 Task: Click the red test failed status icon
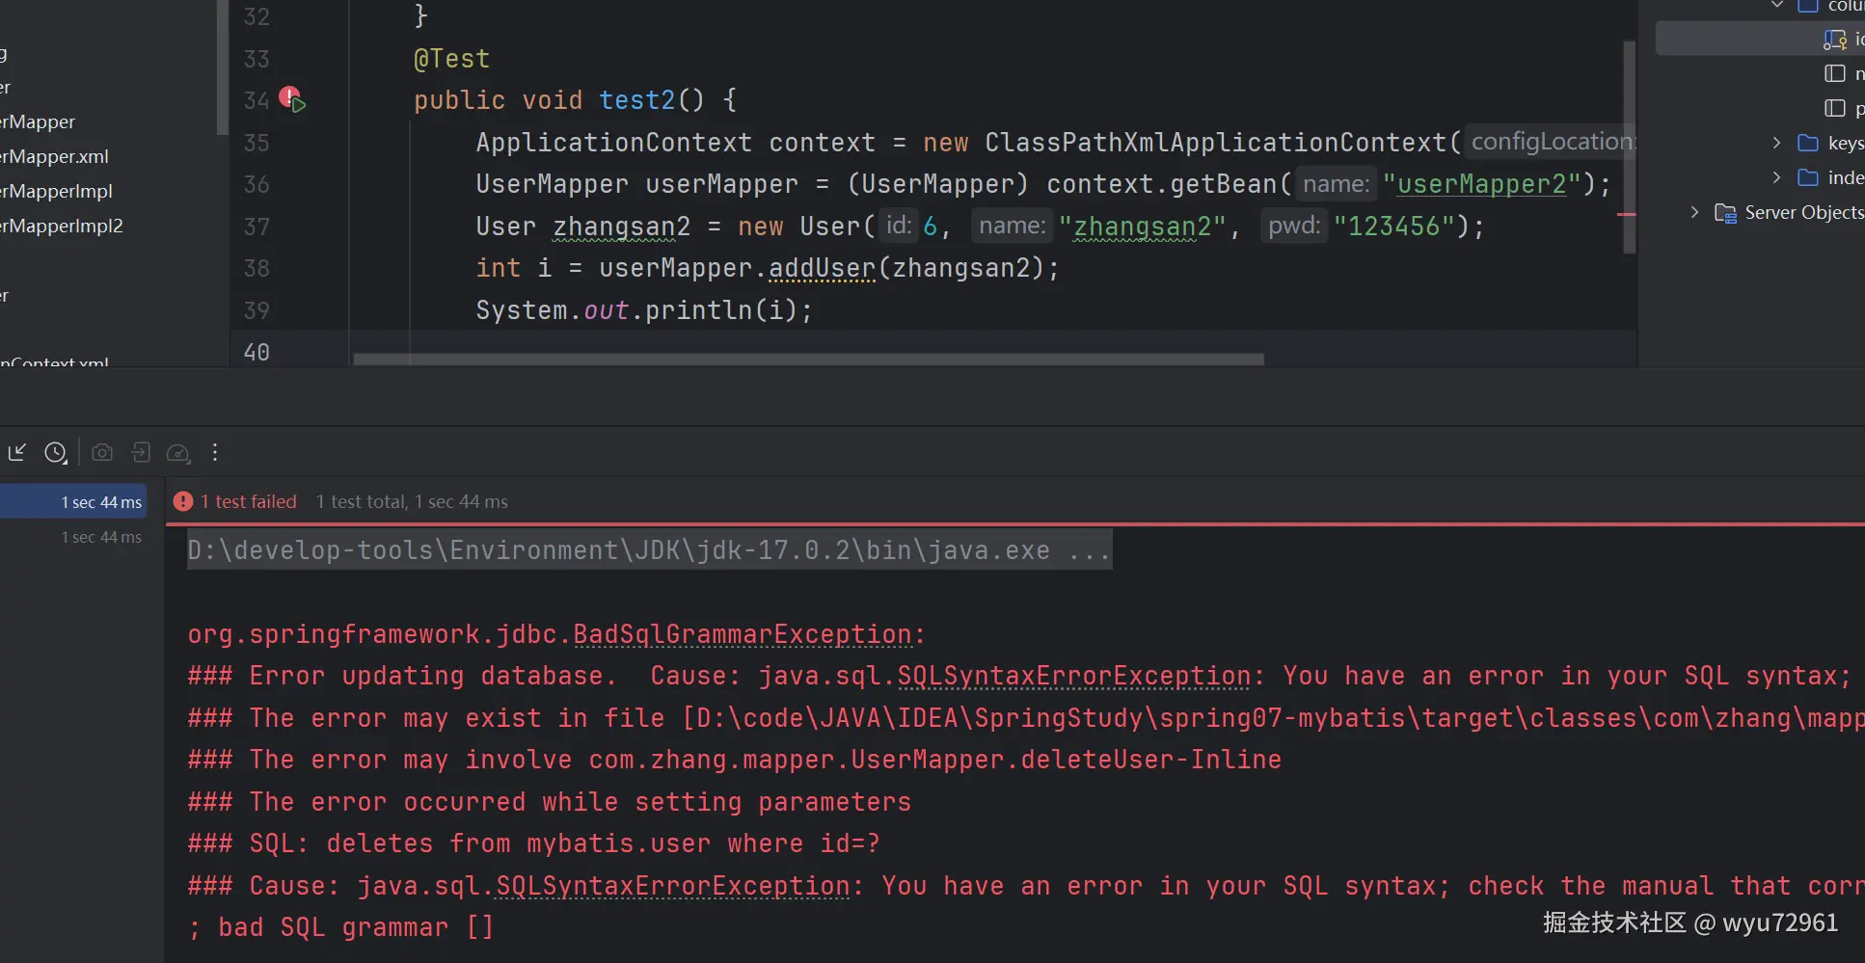point(183,501)
